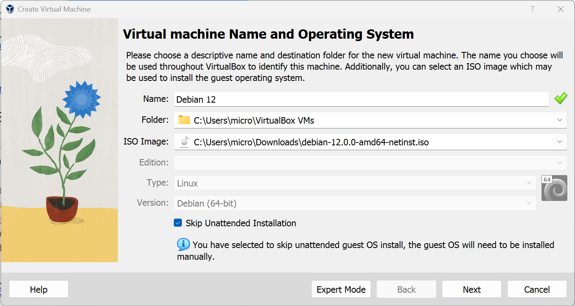Cancel the virtual machine creation
The height and width of the screenshot is (306, 575).
(537, 289)
